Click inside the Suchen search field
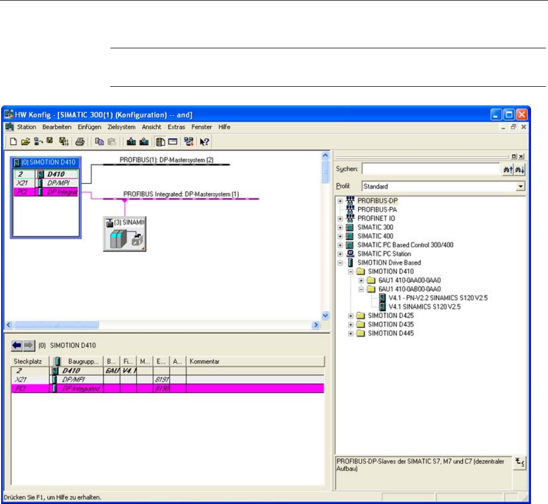 click(431, 169)
